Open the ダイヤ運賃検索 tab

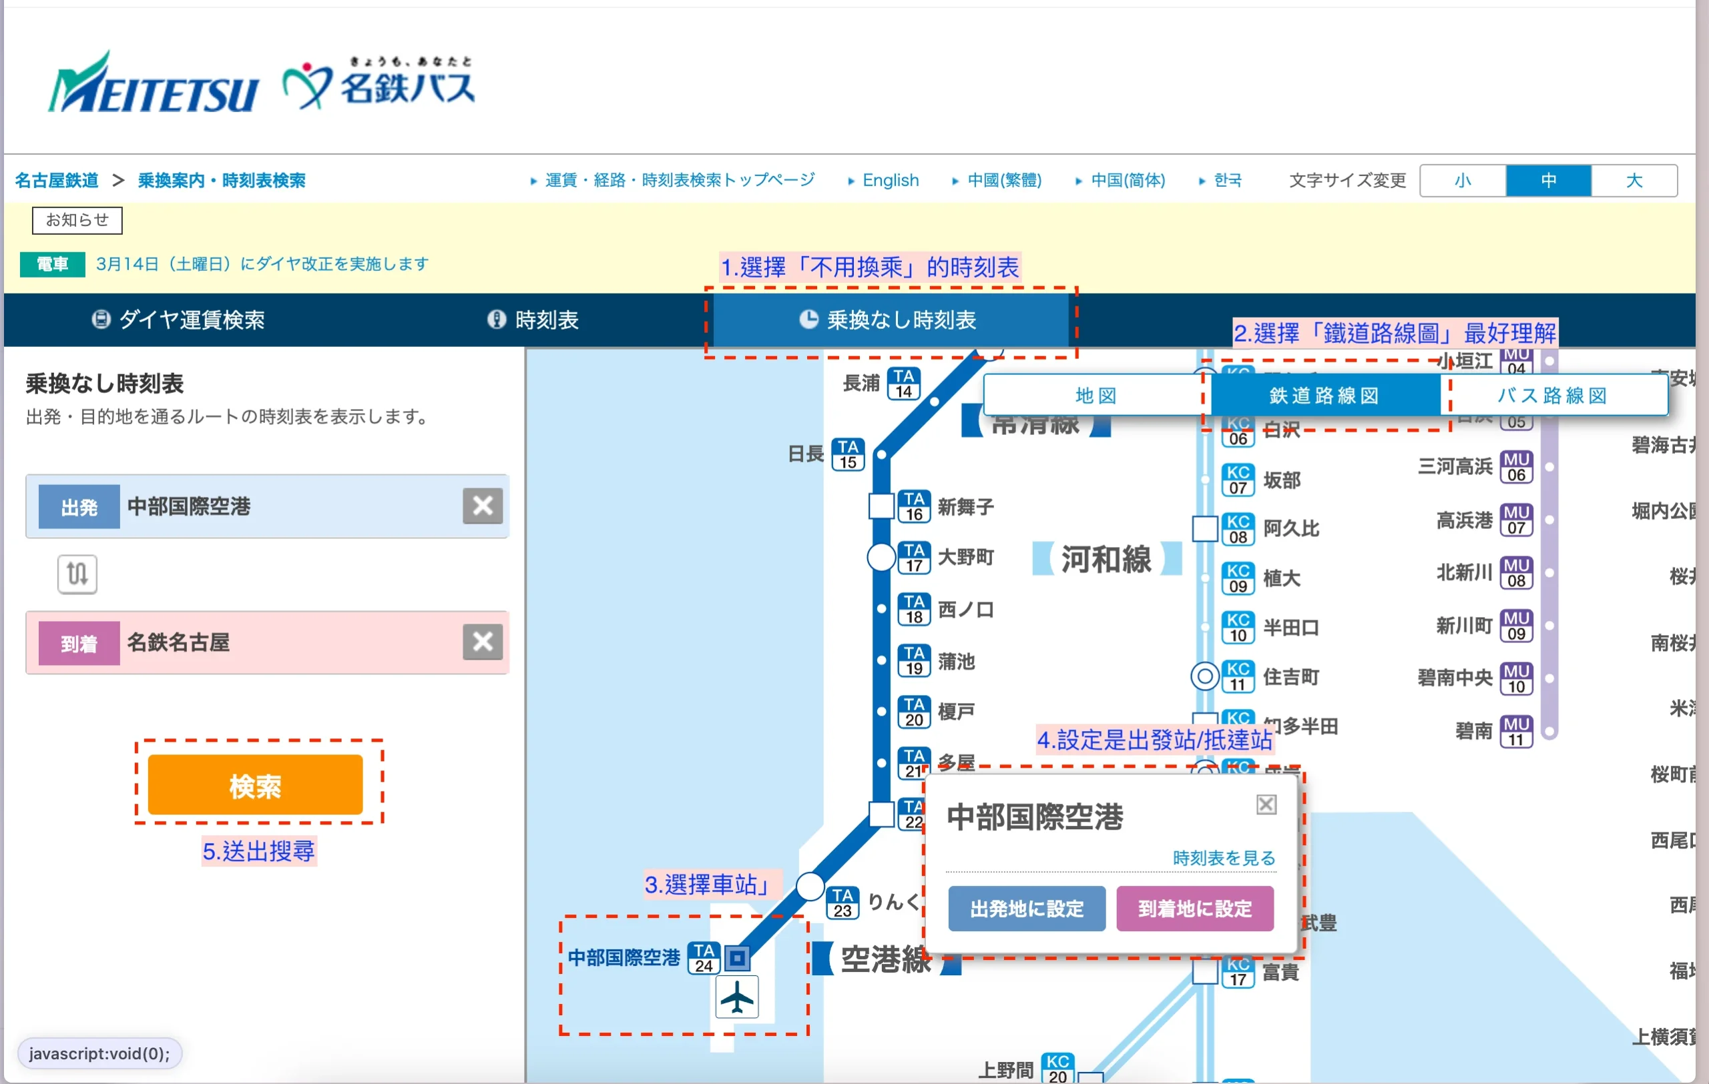point(178,320)
